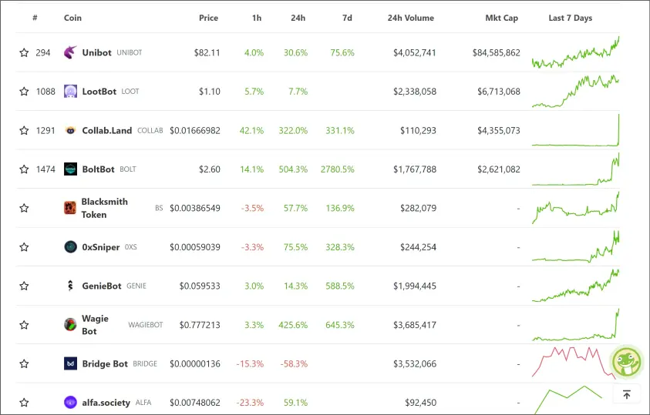Open Unibot 7-day sparkline chart
The image size is (650, 415).
point(575,52)
